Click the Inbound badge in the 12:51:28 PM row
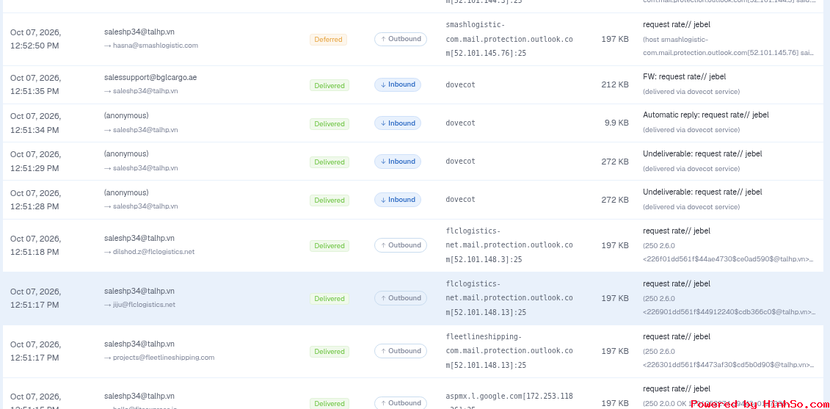 coord(398,200)
